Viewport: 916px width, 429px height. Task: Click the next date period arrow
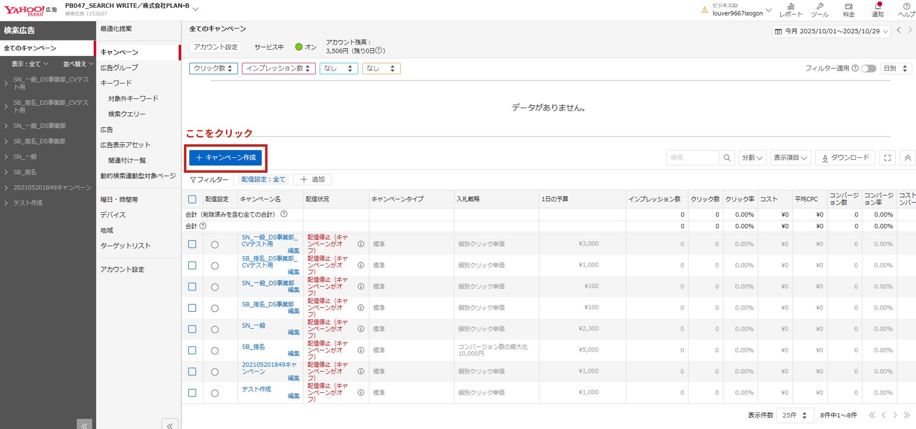pos(910,30)
